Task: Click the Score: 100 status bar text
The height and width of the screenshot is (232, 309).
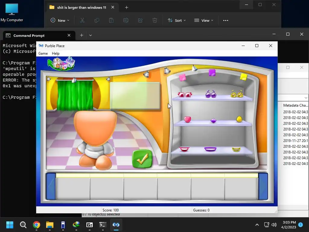Action: [110, 210]
